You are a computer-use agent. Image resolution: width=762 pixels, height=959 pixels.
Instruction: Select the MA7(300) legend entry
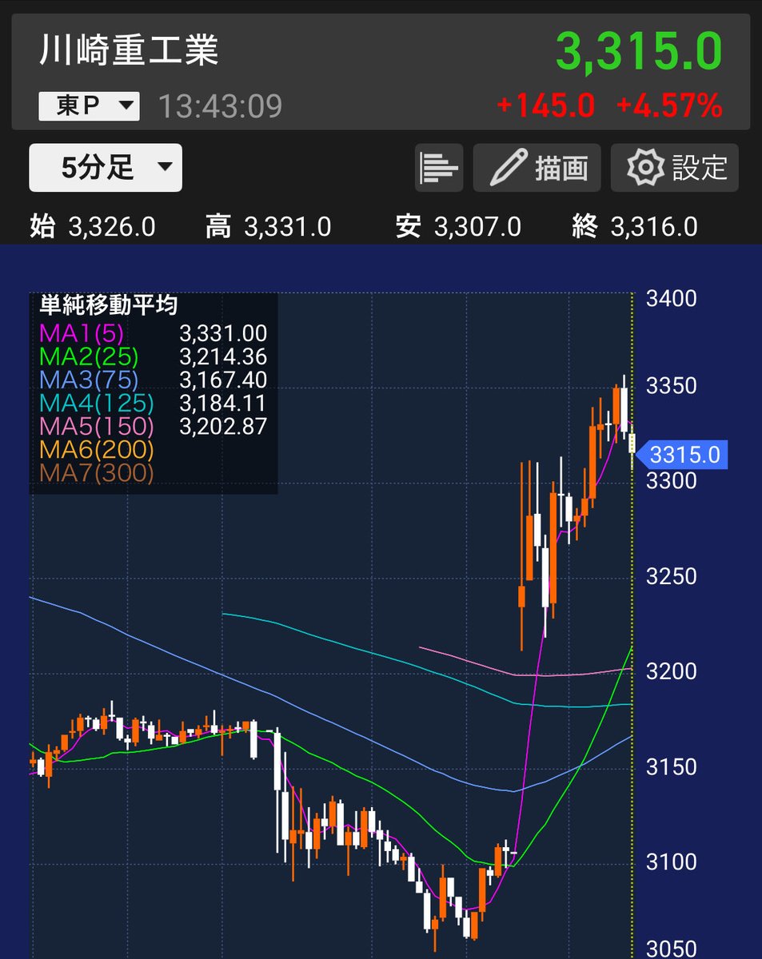tap(96, 472)
